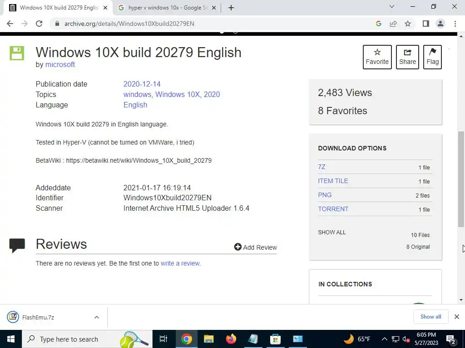
Task: Click the write a review link
Action: click(180, 263)
